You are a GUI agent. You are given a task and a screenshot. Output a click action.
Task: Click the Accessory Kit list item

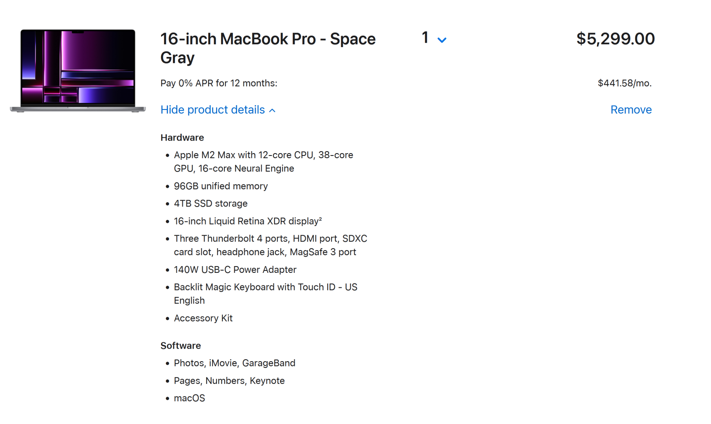(x=203, y=318)
